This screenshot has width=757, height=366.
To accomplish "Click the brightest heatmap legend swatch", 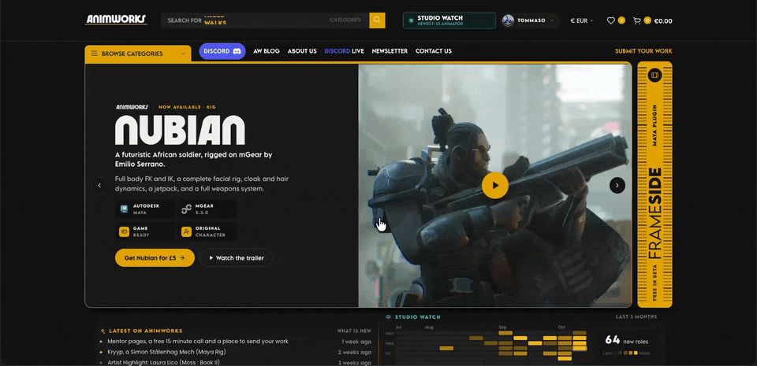I will point(634,353).
